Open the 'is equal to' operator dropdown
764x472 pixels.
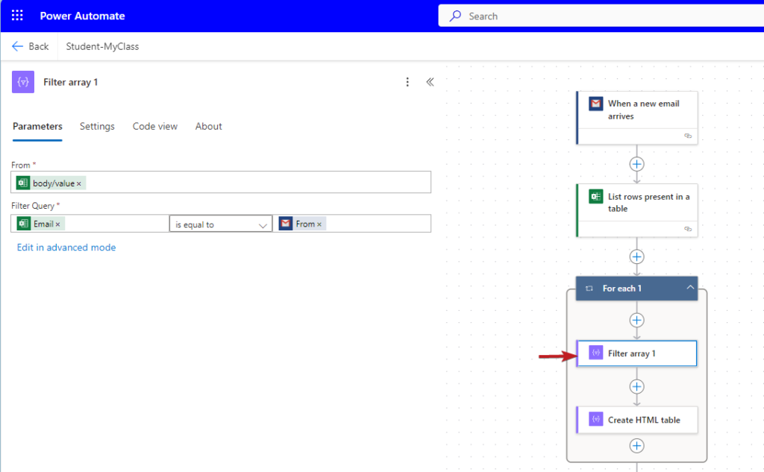[221, 224]
